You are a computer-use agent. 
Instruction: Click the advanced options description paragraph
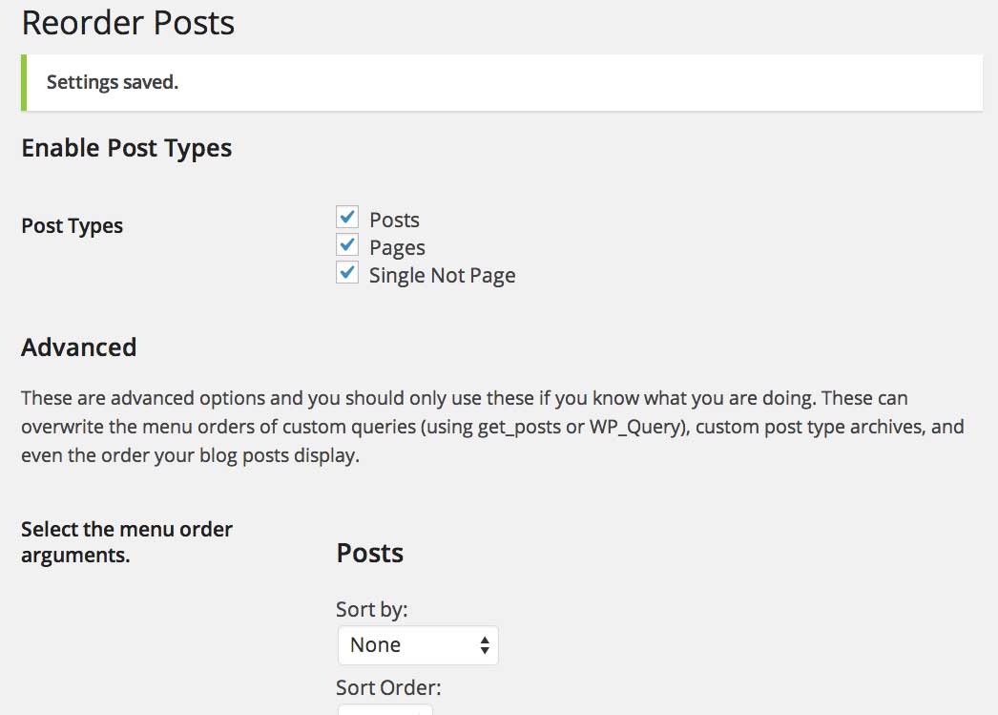click(492, 427)
